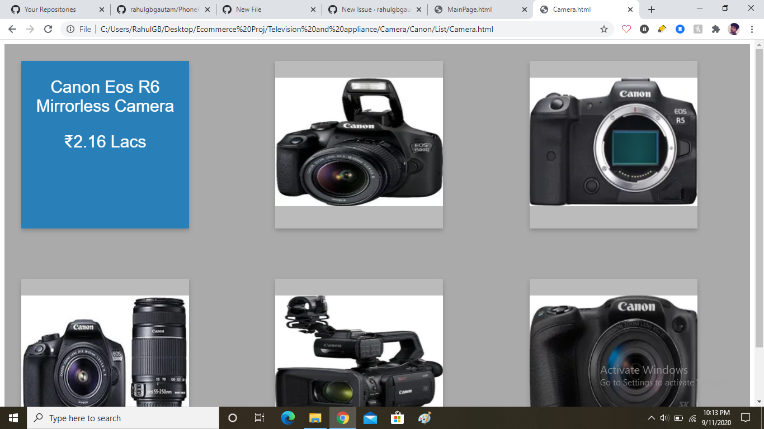
Task: Open the dark round 'fl' extension
Action: click(x=644, y=29)
